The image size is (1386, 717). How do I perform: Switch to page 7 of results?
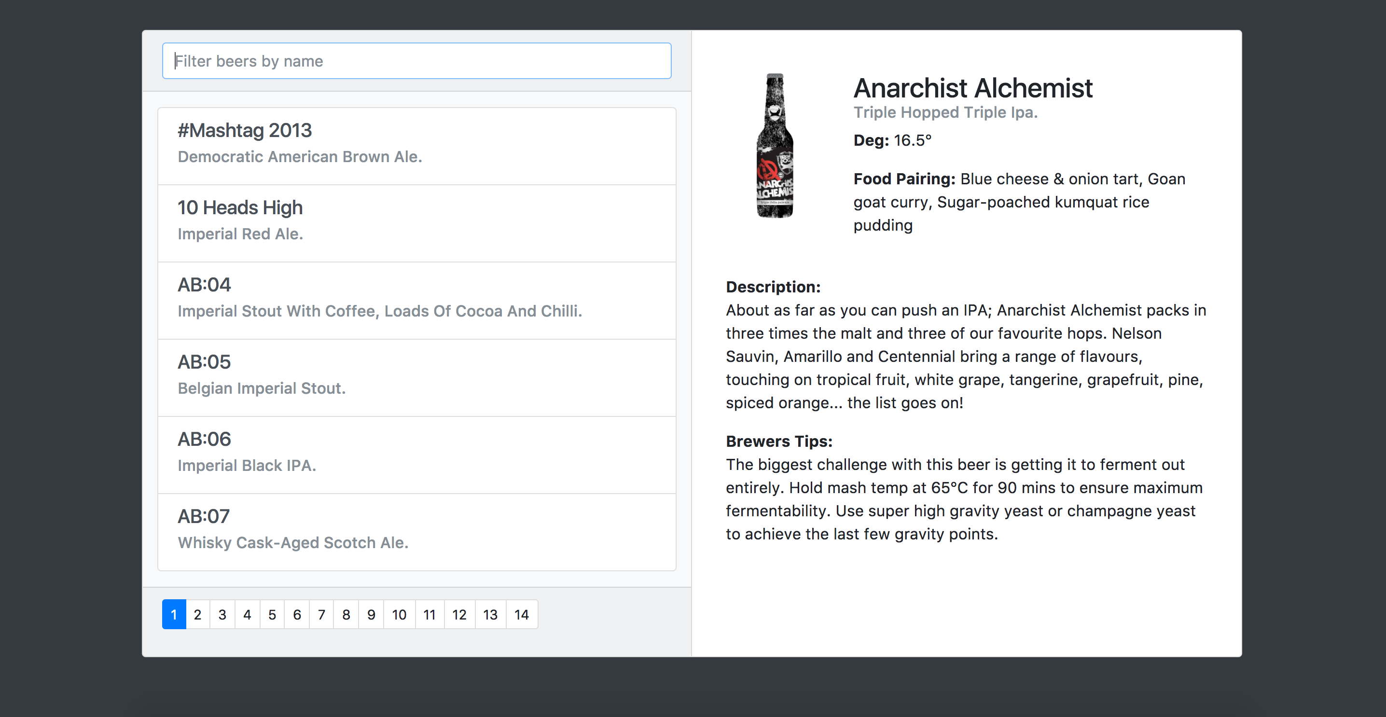[x=322, y=614]
